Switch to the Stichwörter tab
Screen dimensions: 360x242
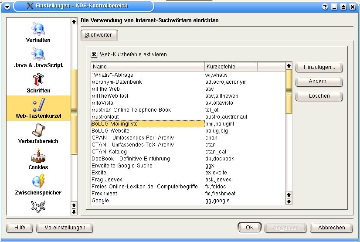click(x=98, y=35)
